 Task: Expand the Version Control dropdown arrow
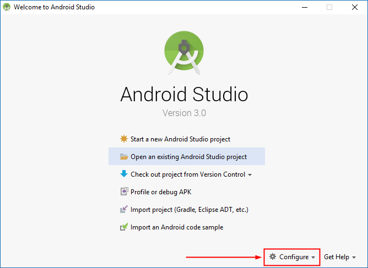[x=250, y=175]
